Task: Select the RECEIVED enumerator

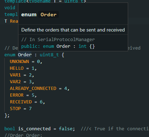Action: pyautogui.click(x=21, y=102)
